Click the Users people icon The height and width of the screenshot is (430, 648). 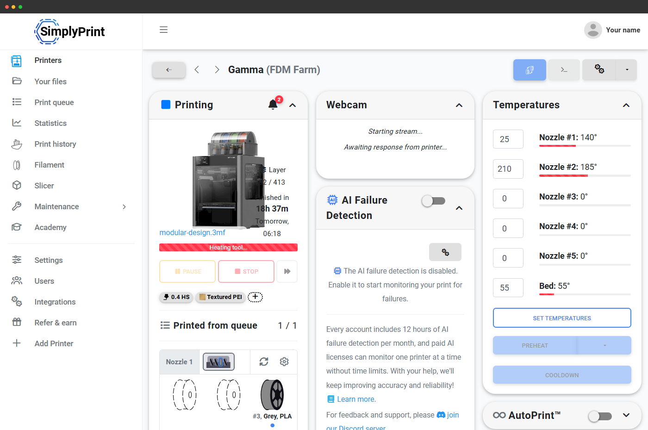pos(17,280)
